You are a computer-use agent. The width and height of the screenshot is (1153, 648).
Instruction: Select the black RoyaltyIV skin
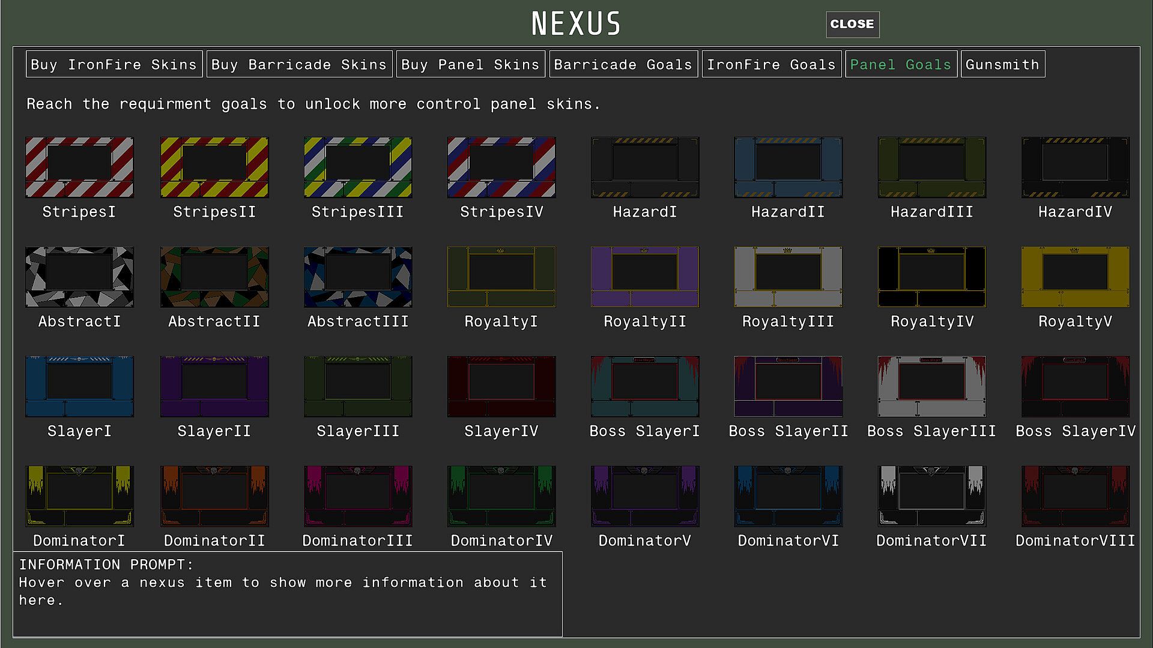(932, 277)
